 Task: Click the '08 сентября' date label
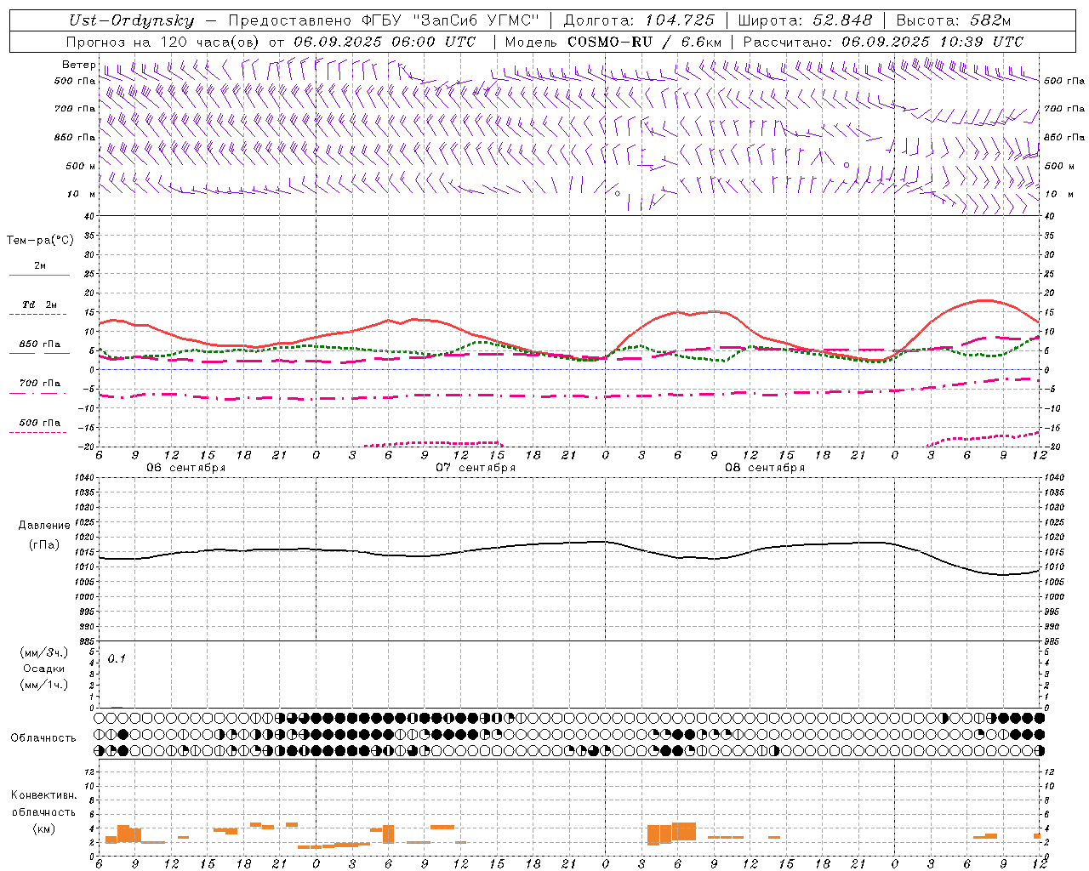click(x=765, y=468)
